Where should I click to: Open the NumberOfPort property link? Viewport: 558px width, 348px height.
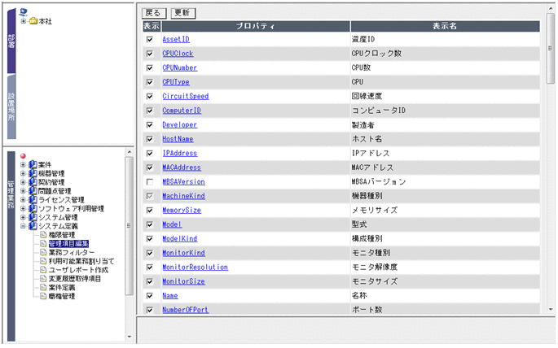click(186, 310)
